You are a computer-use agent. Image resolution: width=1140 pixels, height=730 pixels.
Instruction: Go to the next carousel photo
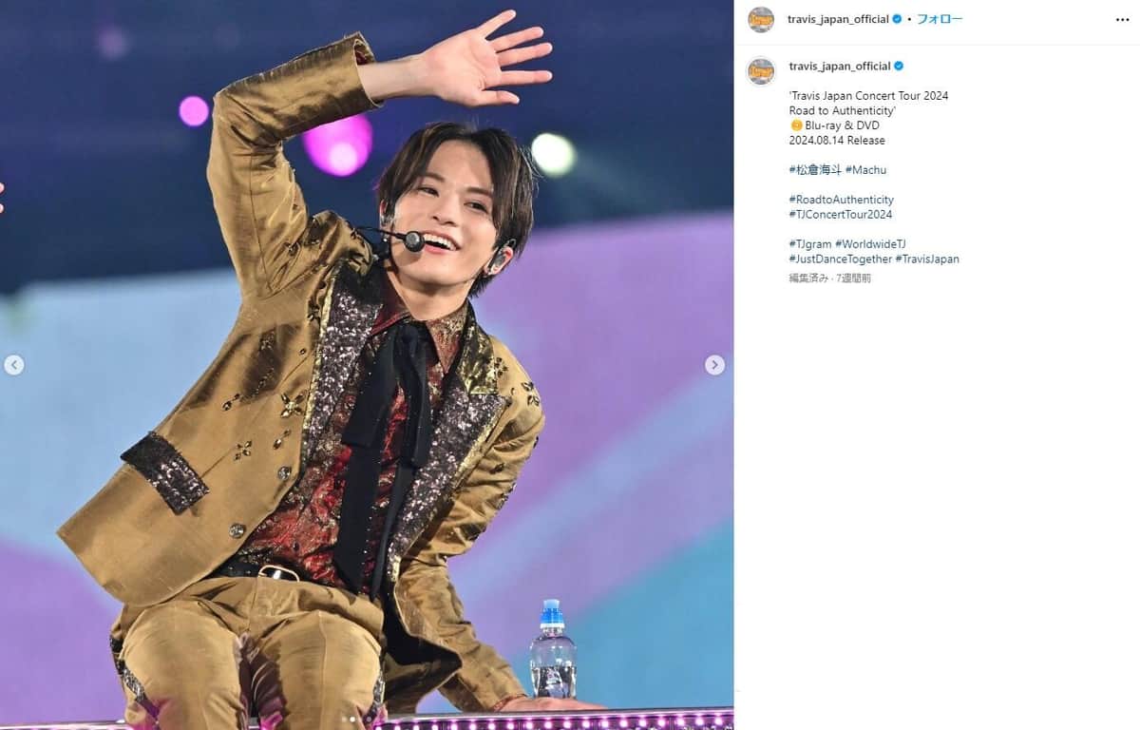tap(715, 365)
